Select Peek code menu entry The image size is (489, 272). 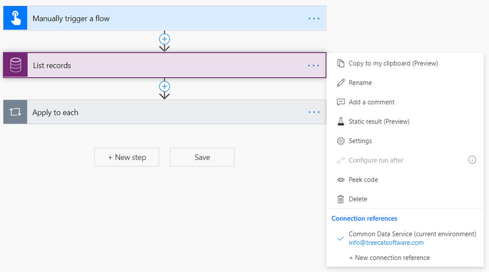363,180
